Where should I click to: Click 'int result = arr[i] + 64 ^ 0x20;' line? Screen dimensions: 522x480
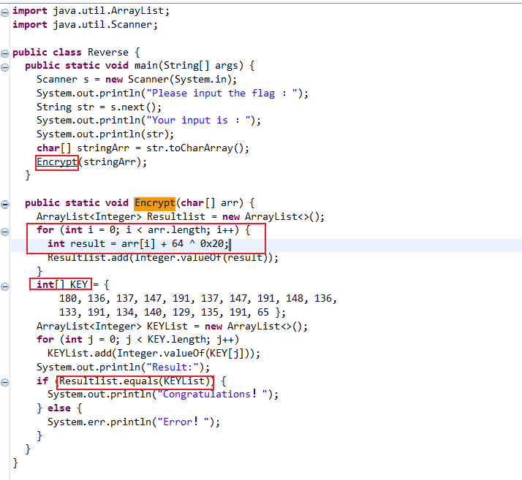click(x=138, y=244)
